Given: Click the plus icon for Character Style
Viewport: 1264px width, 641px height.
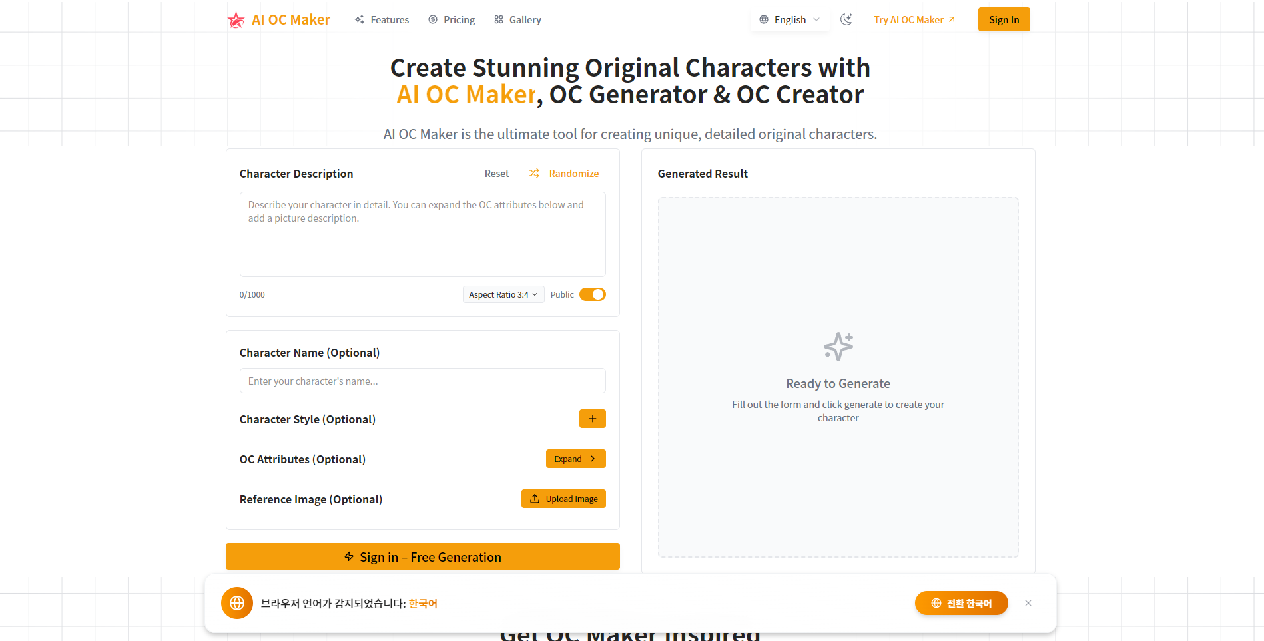Looking at the screenshot, I should [592, 419].
